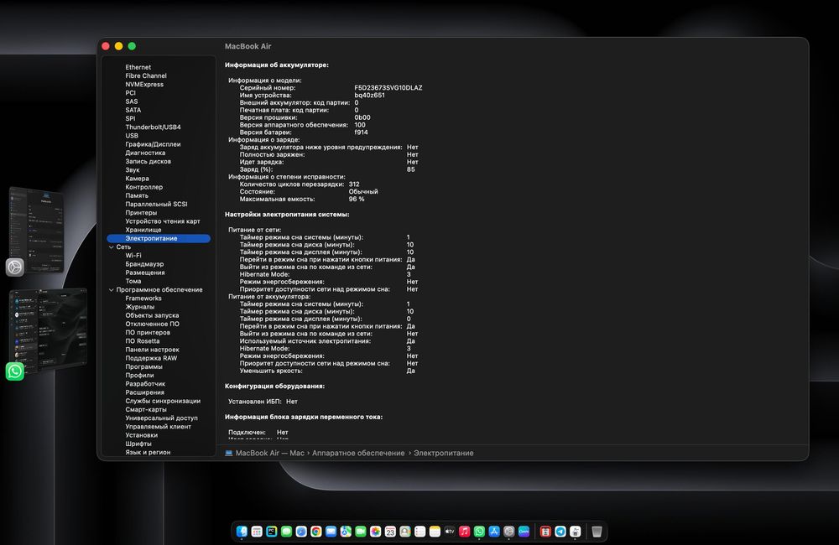Open Notes app in the Dock

point(435,531)
